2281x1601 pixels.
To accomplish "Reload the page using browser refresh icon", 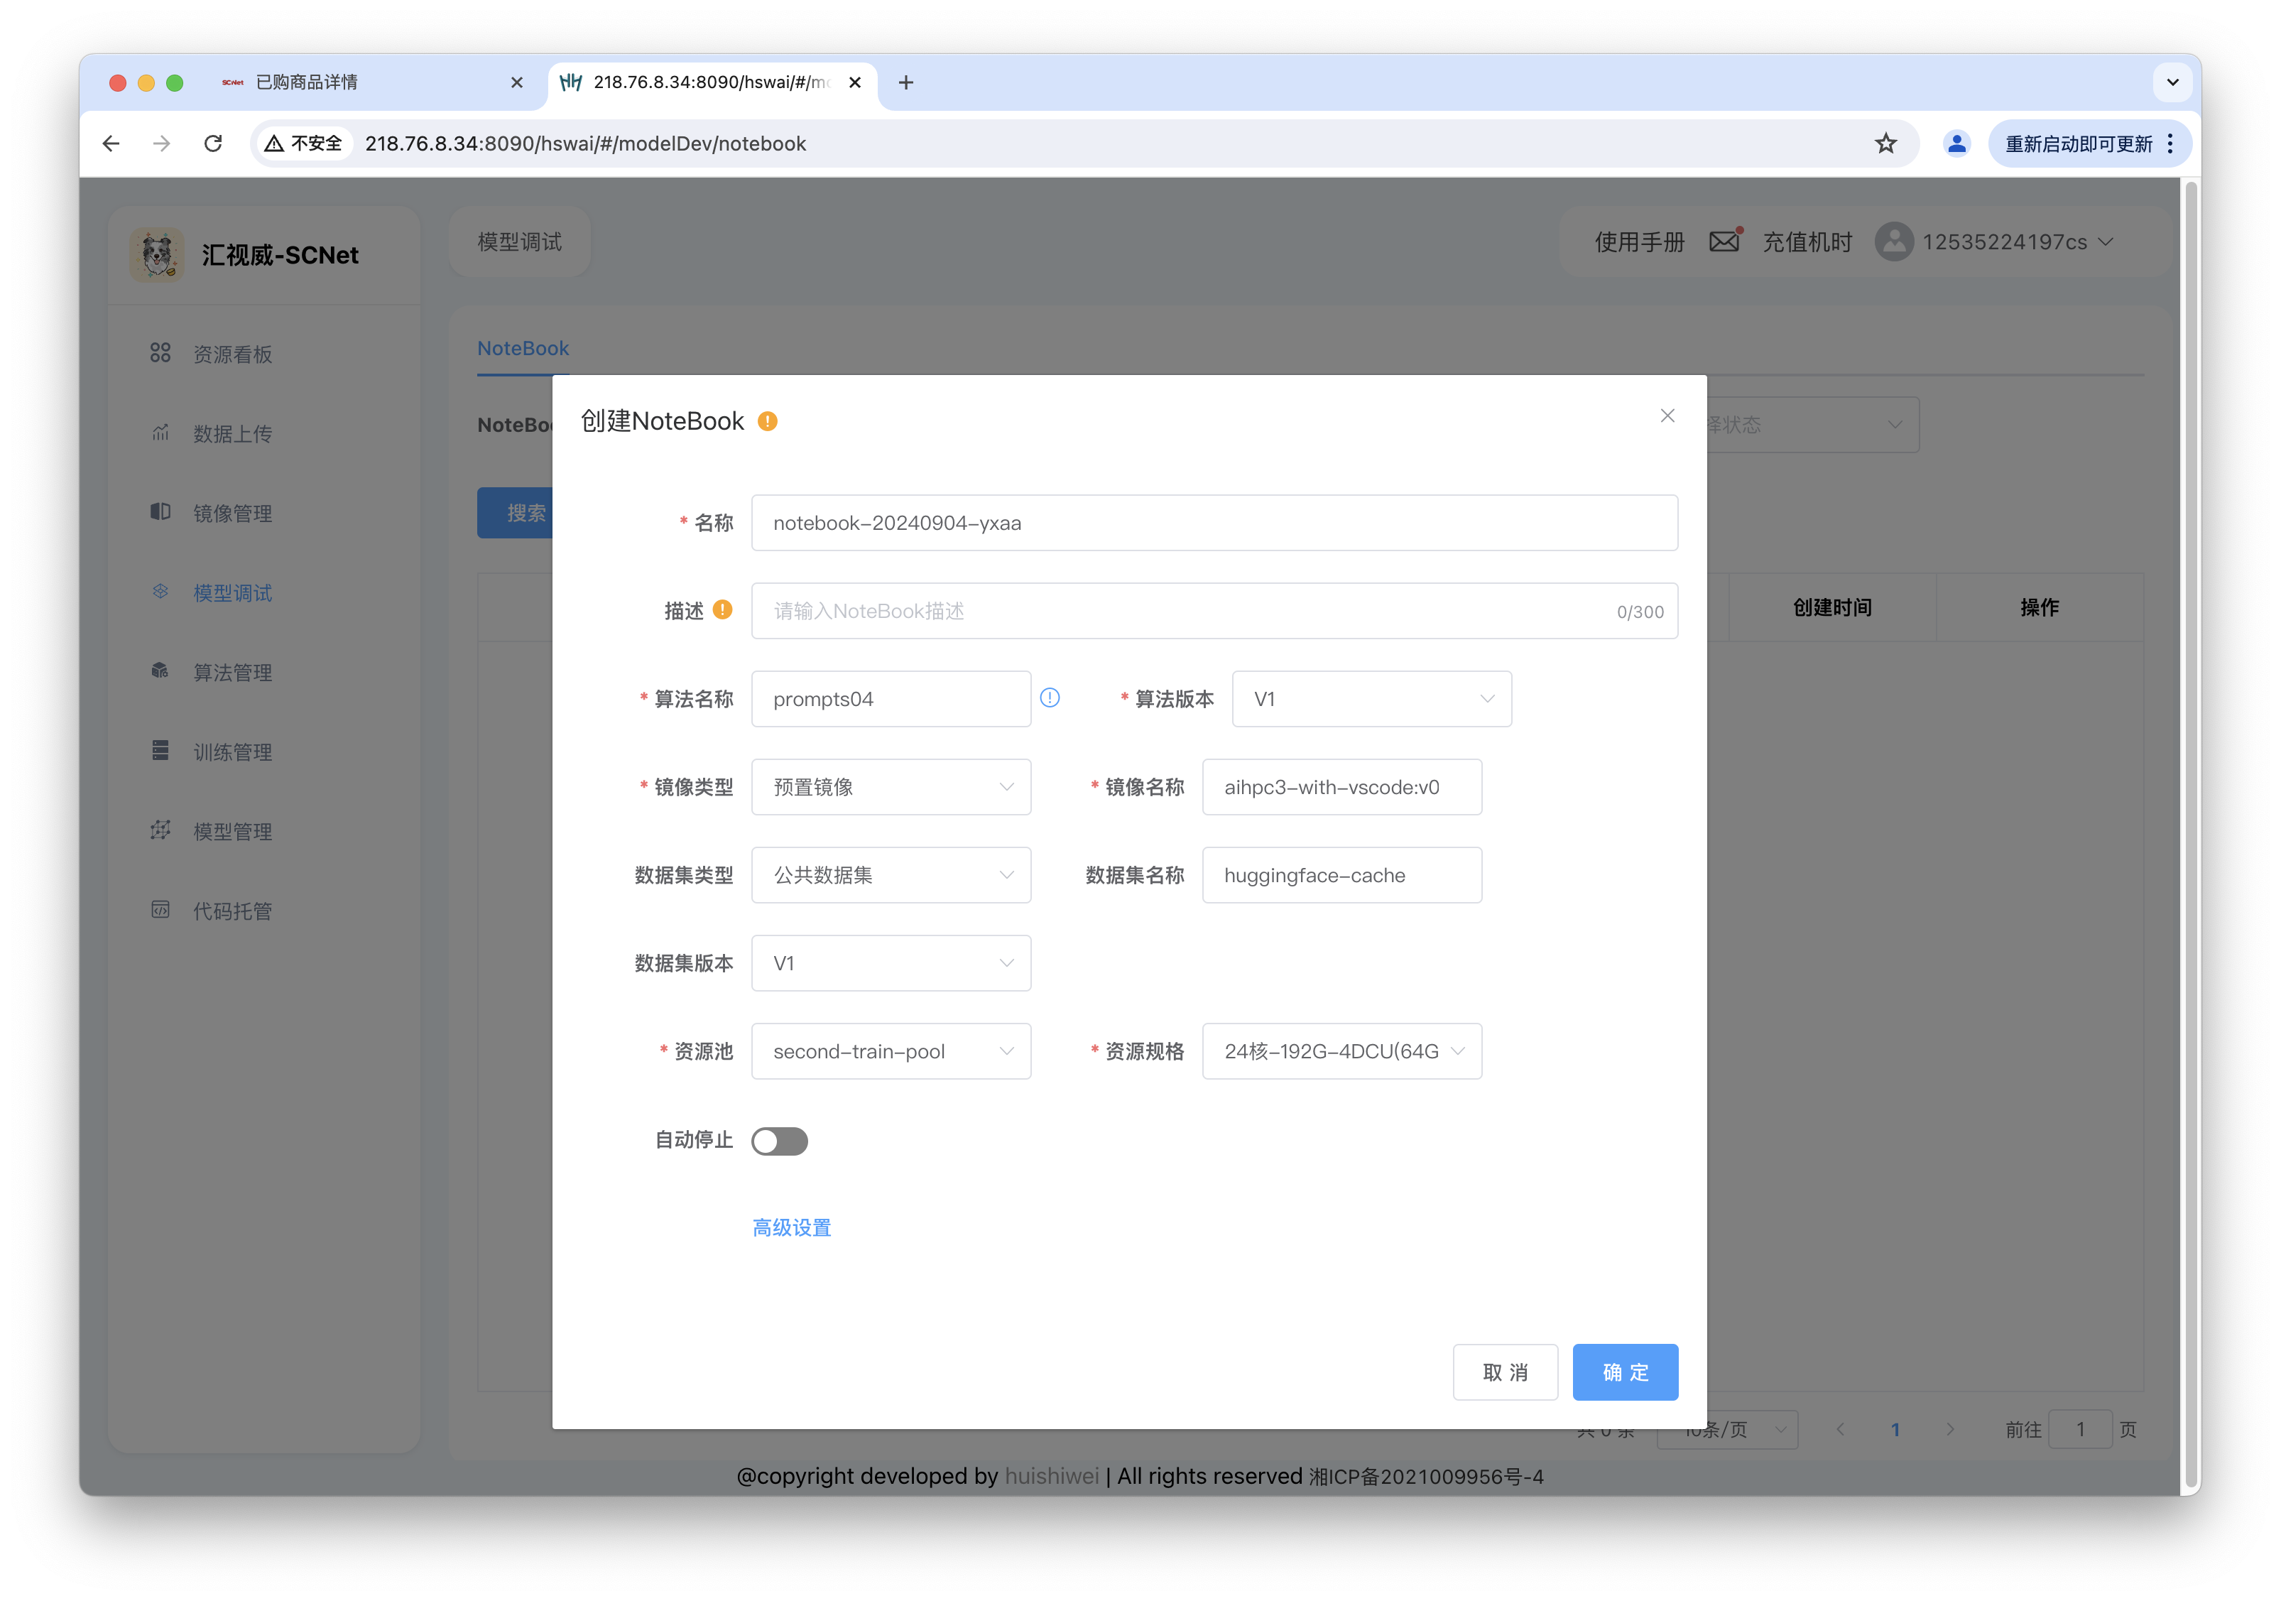I will click(212, 143).
